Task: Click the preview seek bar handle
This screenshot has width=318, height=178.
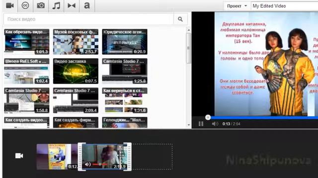Action: [x=208, y=118]
